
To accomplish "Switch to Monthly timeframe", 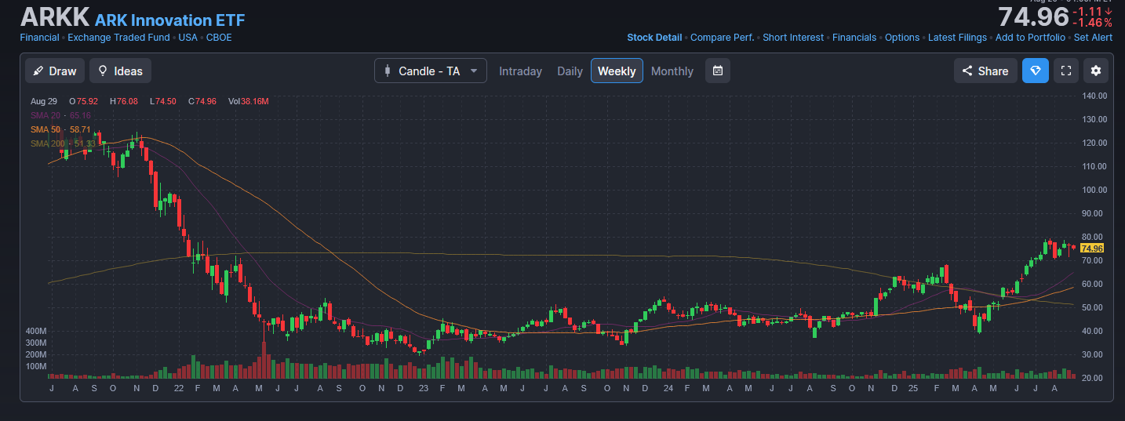I will pyautogui.click(x=672, y=71).
